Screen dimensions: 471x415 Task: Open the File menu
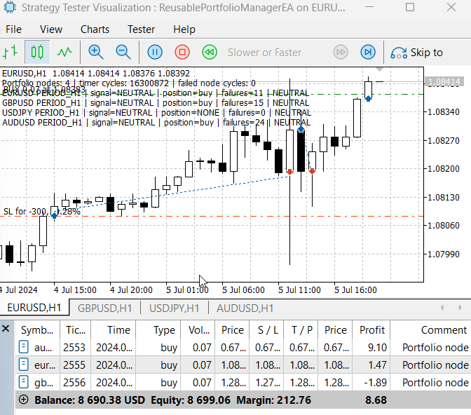[13, 29]
